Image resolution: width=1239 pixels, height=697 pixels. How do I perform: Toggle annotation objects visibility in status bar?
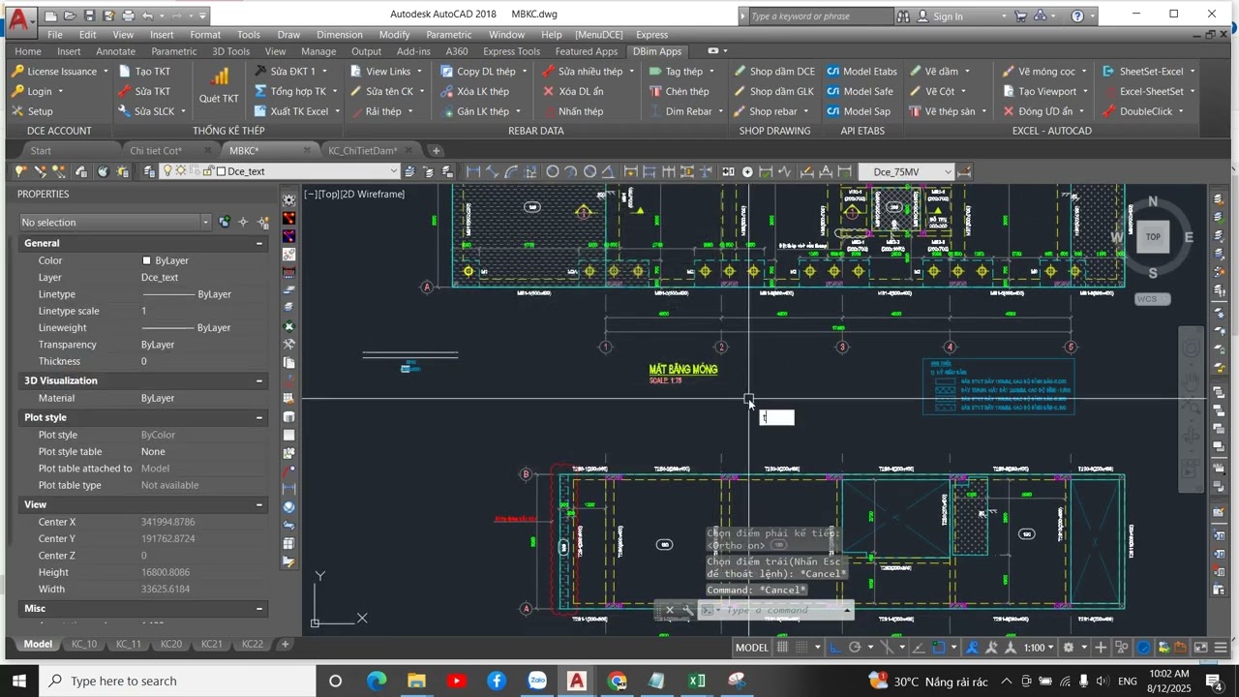coord(972,648)
